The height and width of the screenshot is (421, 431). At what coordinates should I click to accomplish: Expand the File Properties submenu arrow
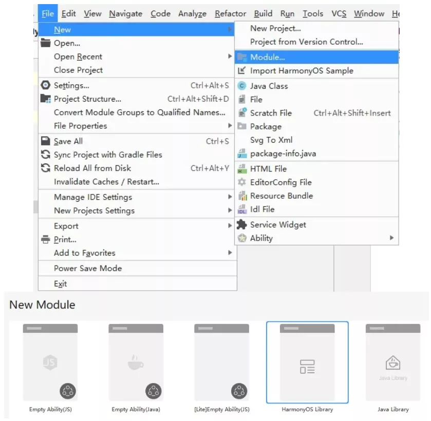230,126
